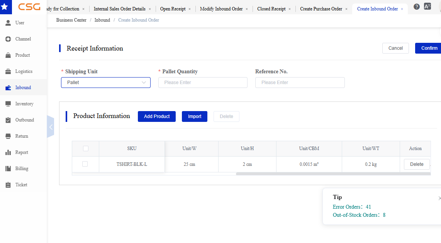Collapse the sidebar with arrow handle
Screen dimensions: 441x243
(51, 127)
